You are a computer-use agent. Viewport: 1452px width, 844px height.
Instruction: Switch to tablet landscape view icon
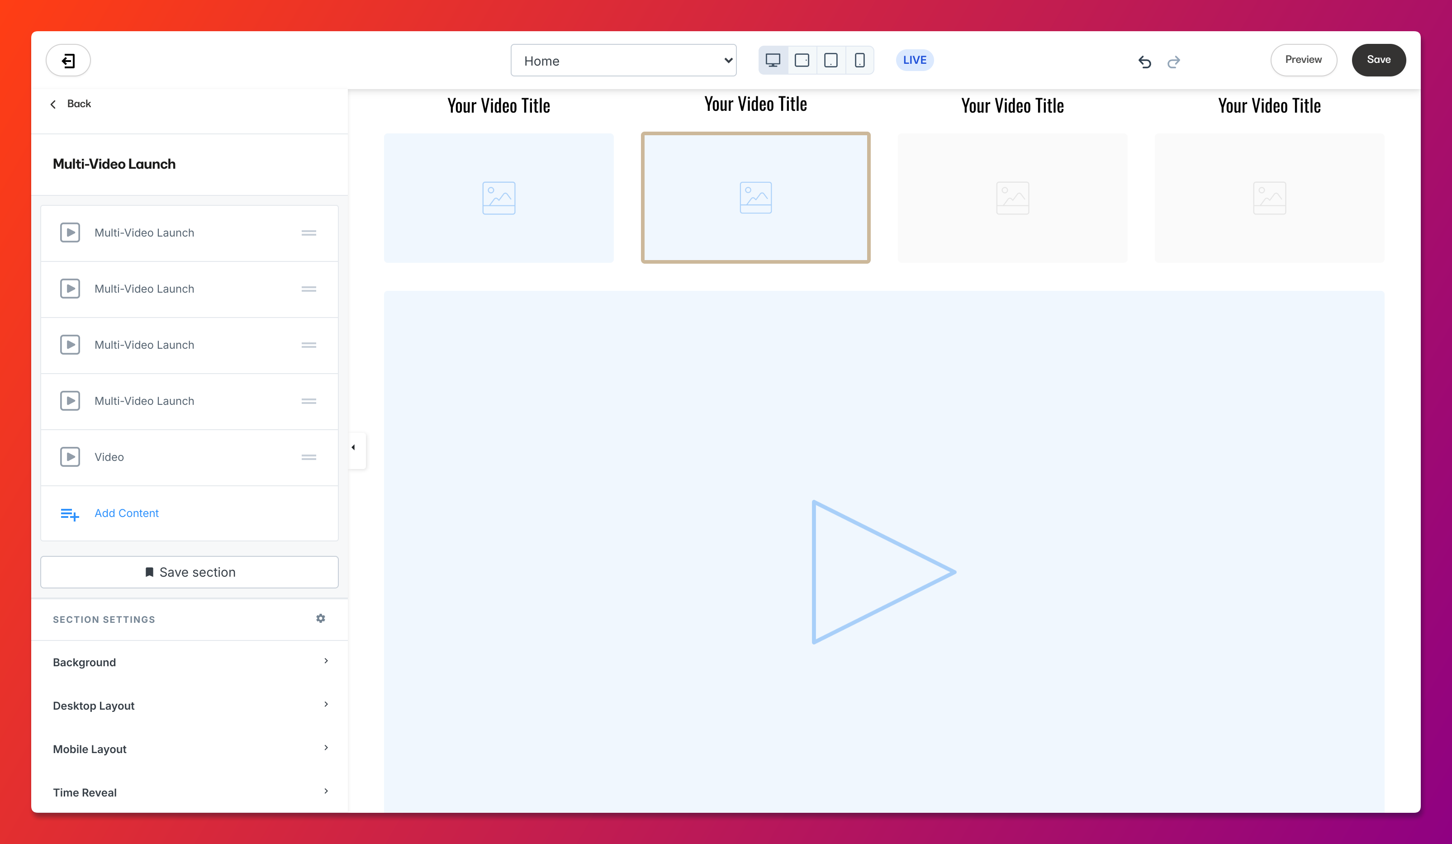coord(802,60)
